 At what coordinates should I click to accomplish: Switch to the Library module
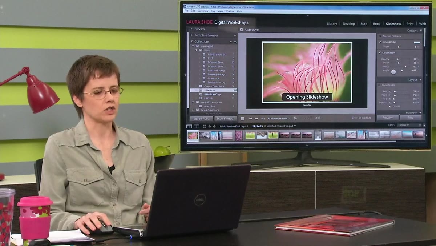(x=332, y=24)
